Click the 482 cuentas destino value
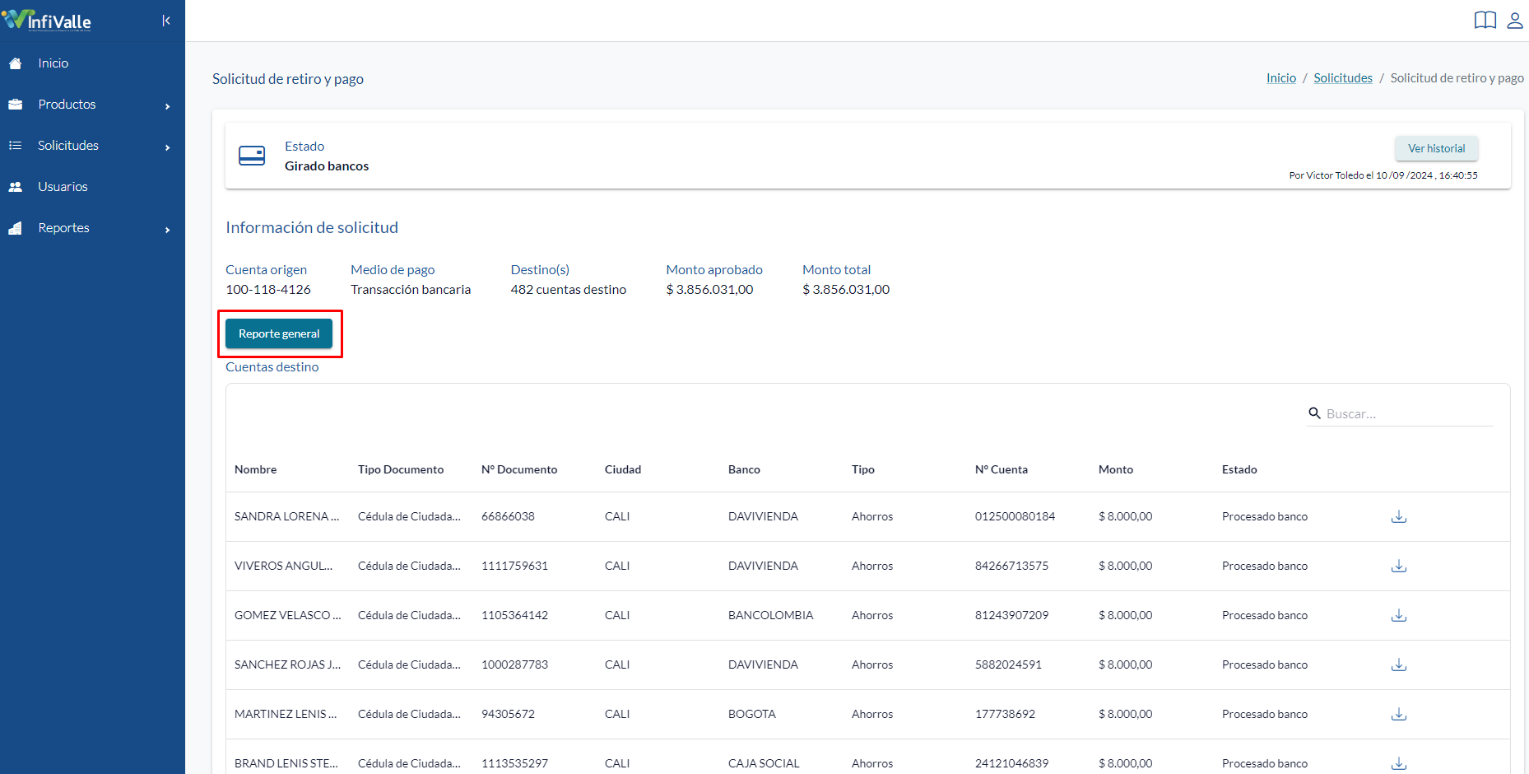The image size is (1529, 774). coord(569,290)
